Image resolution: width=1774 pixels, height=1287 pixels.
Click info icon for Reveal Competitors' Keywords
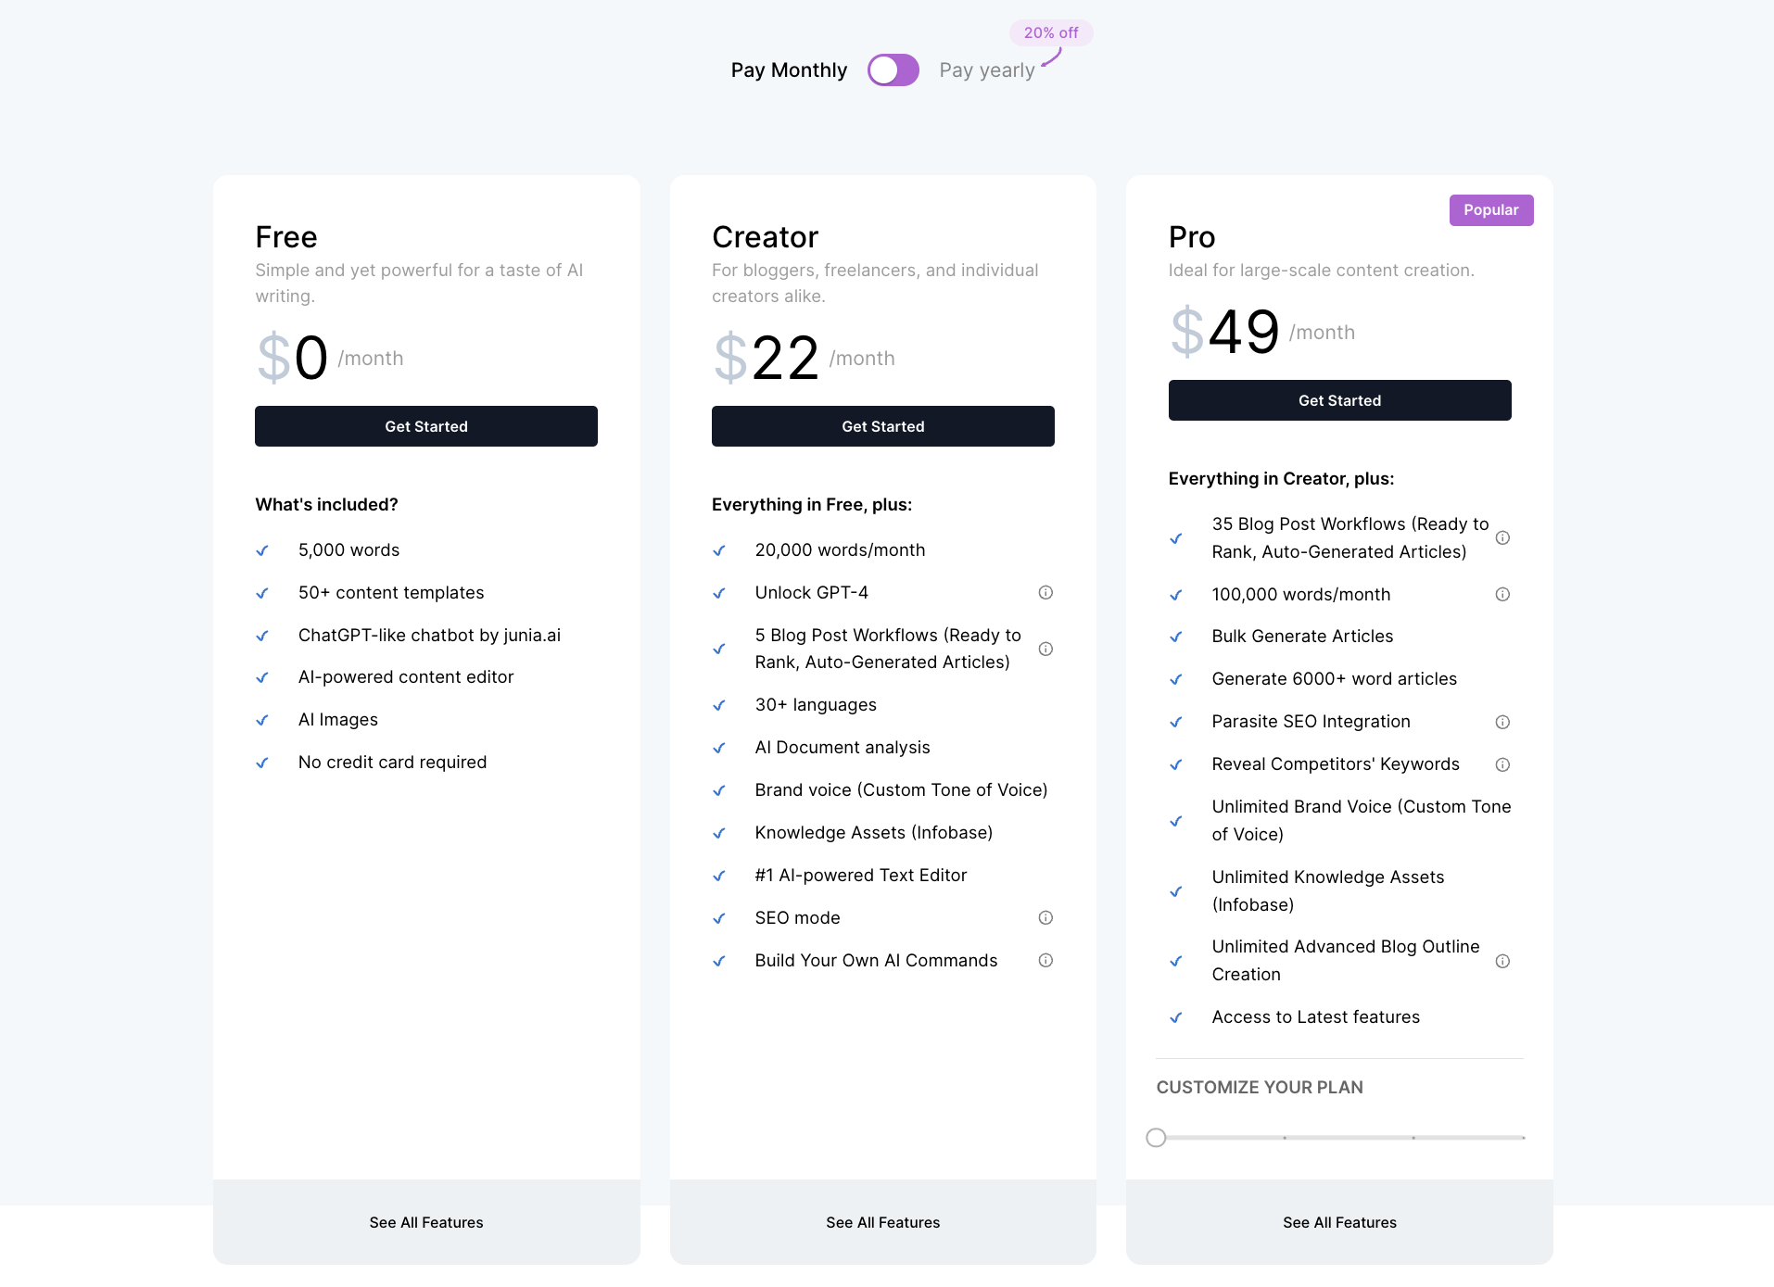pyautogui.click(x=1502, y=764)
